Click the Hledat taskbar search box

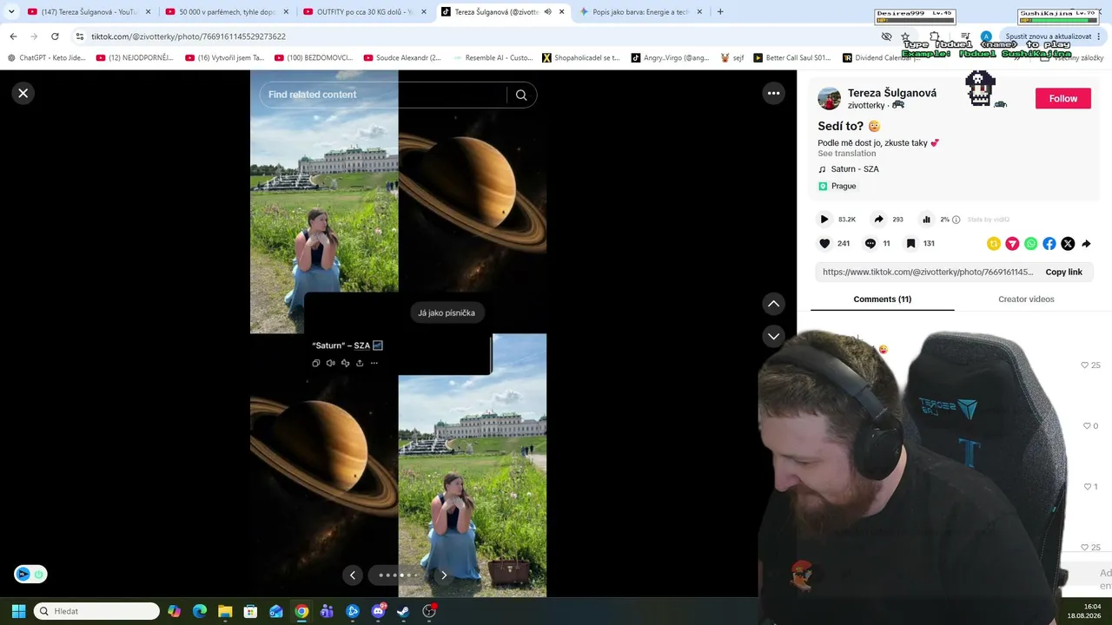(96, 611)
